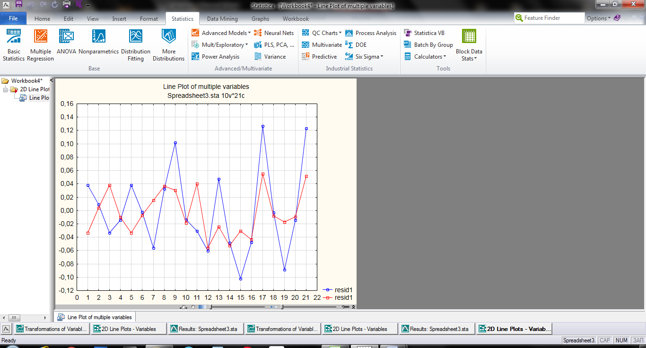The image size is (646, 348).
Task: Activate bold 2D Line Plots window button
Action: tap(515, 329)
